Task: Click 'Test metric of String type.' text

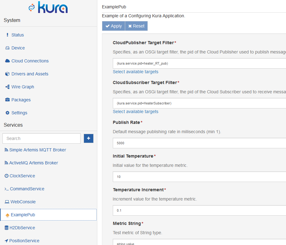Action: pyautogui.click(x=137, y=233)
